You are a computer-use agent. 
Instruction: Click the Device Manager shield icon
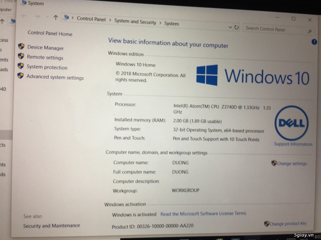click(x=21, y=46)
